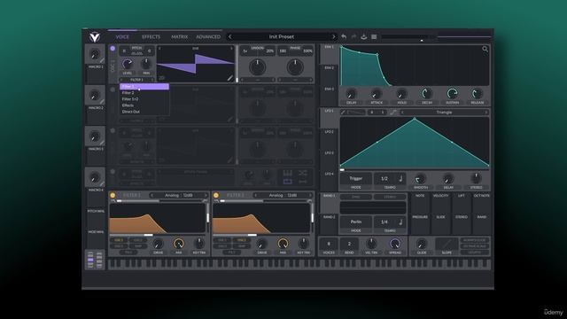The width and height of the screenshot is (567, 319).
Task: Select the RAND 2 tab
Action: pyautogui.click(x=329, y=224)
